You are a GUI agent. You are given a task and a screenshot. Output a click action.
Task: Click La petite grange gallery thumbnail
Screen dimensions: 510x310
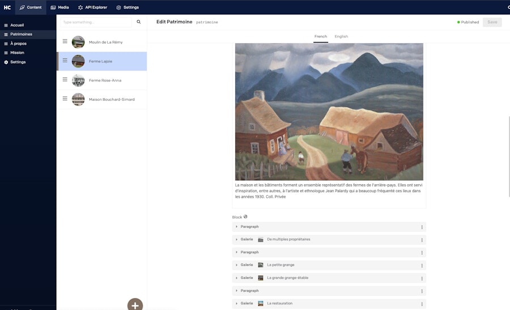[261, 265]
